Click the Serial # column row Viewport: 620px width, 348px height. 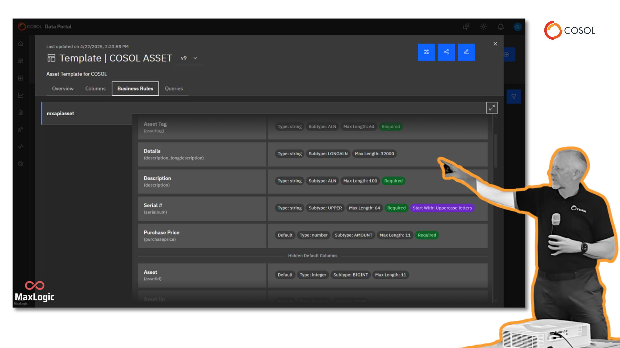(313, 209)
